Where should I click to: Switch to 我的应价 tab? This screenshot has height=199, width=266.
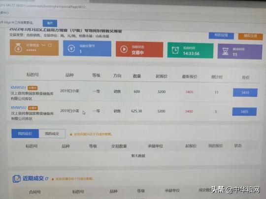pos(25,134)
